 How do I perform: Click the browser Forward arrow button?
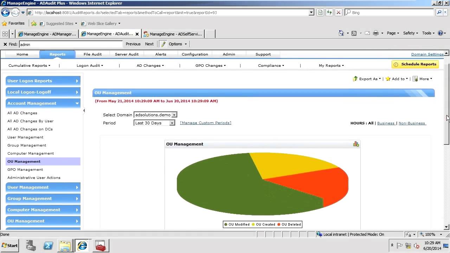15,12
